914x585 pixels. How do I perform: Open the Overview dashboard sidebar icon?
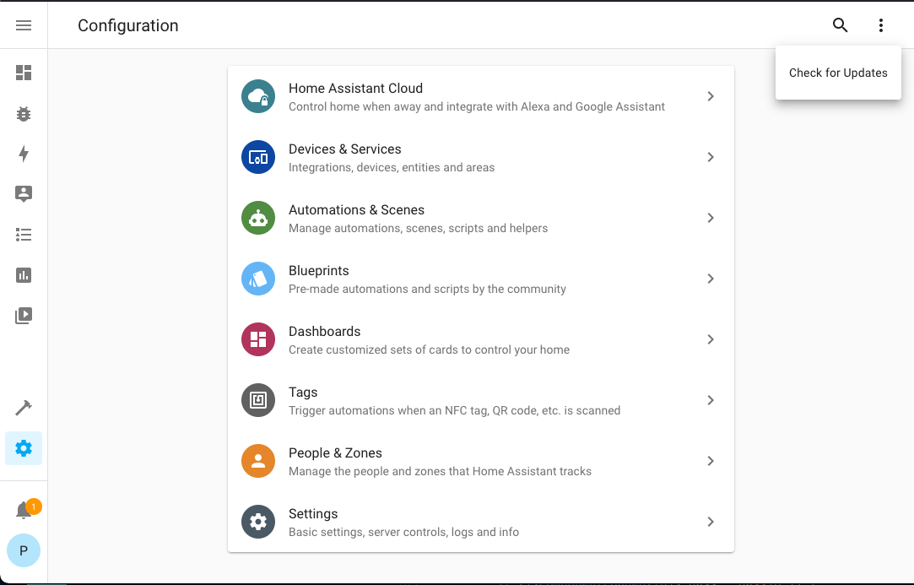(x=24, y=73)
